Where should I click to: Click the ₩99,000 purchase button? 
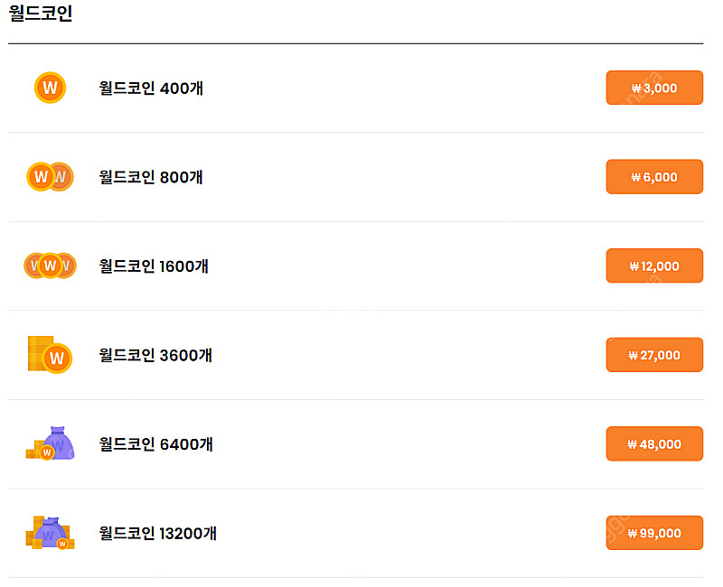(654, 533)
